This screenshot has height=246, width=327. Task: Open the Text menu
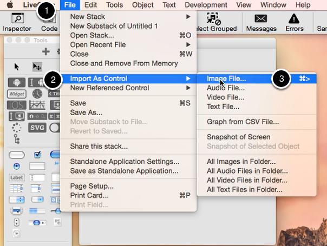[169, 5]
